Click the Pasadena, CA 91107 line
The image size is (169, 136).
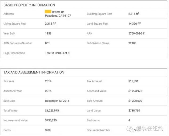(58, 16)
